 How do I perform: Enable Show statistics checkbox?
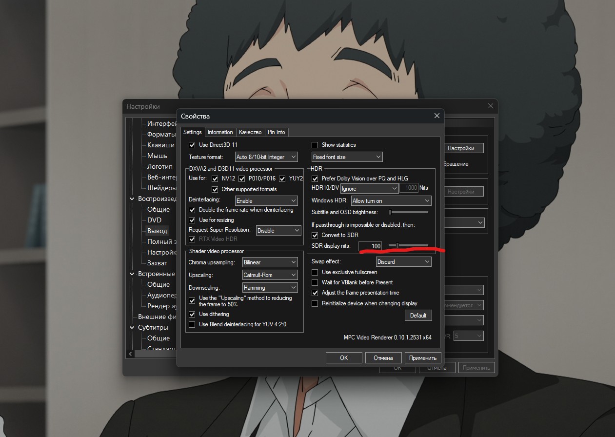coord(315,145)
